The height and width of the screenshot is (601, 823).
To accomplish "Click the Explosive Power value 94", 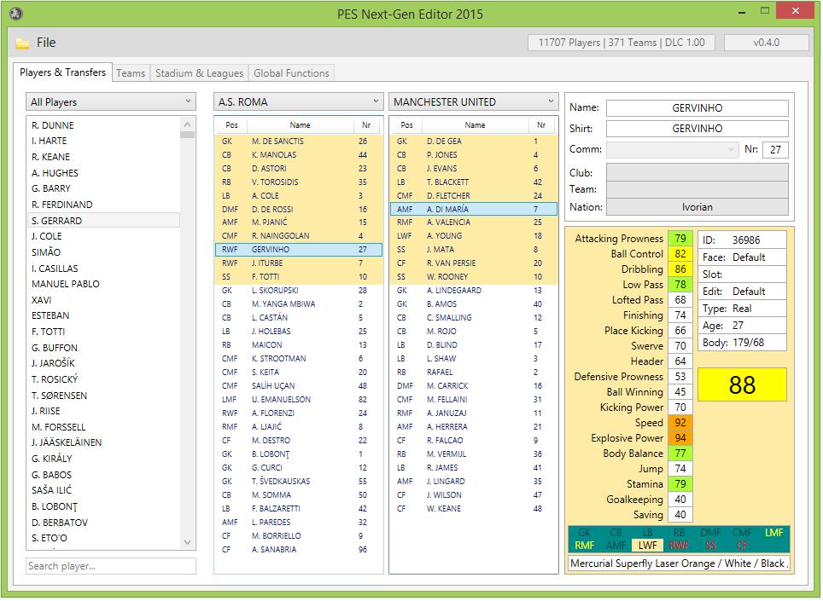I will (680, 438).
